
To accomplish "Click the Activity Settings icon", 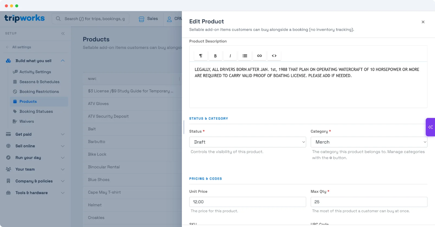I will pos(15,72).
